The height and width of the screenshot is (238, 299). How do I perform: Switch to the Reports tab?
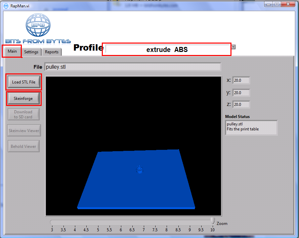tap(52, 52)
